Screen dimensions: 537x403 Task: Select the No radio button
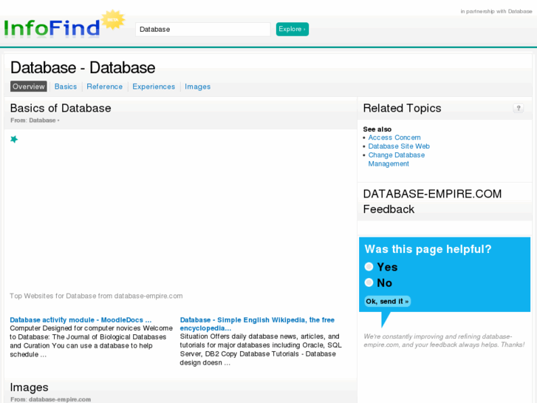coord(369,282)
